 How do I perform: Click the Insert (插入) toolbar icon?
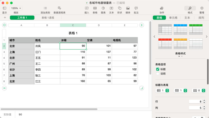pyautogui.click(x=87, y=8)
